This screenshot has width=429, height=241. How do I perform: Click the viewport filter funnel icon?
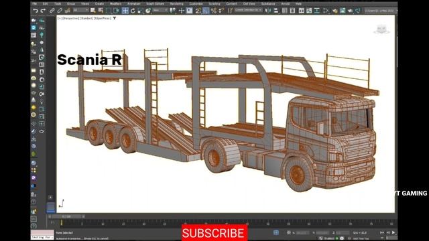[115, 18]
